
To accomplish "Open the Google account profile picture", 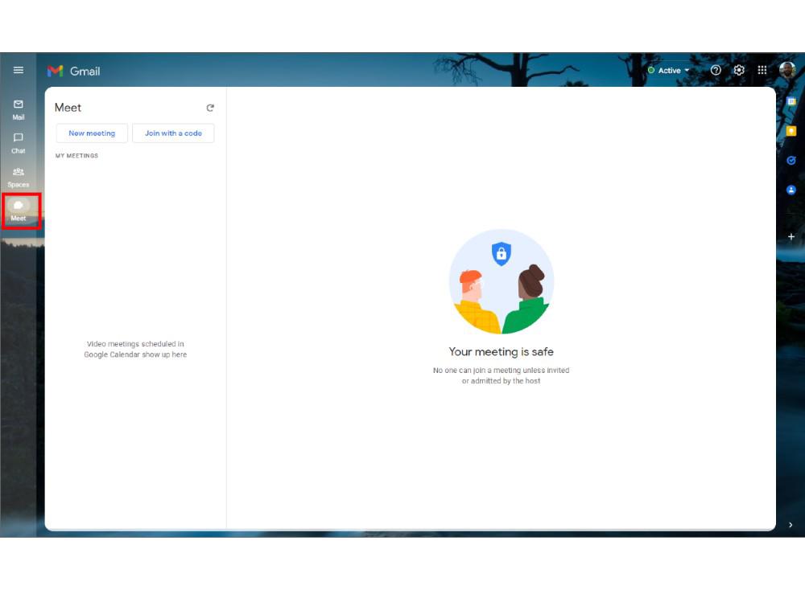I will pyautogui.click(x=787, y=70).
